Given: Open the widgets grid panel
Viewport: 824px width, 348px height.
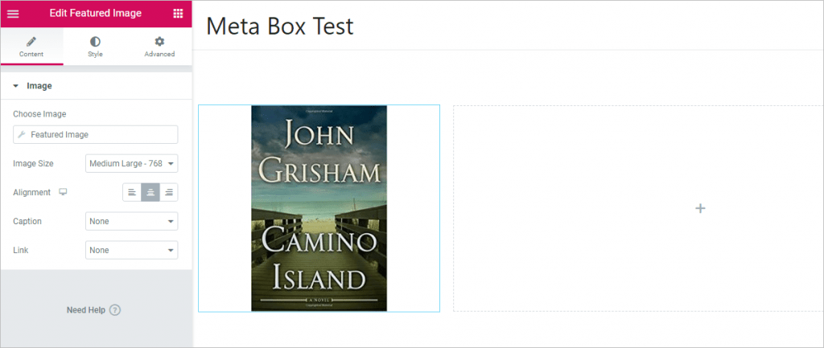Looking at the screenshot, I should (x=178, y=13).
